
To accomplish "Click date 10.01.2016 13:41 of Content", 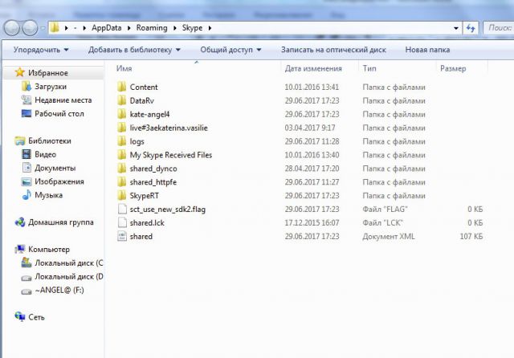I will tap(312, 87).
